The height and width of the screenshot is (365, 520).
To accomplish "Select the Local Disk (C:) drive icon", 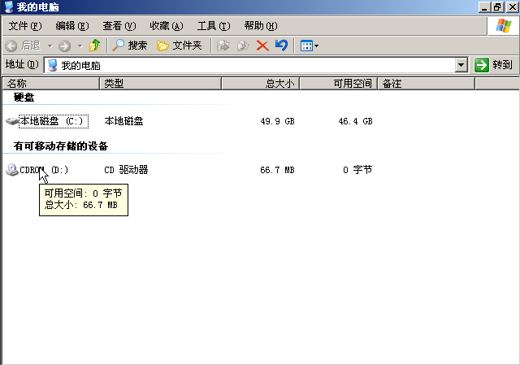I will click(x=12, y=121).
